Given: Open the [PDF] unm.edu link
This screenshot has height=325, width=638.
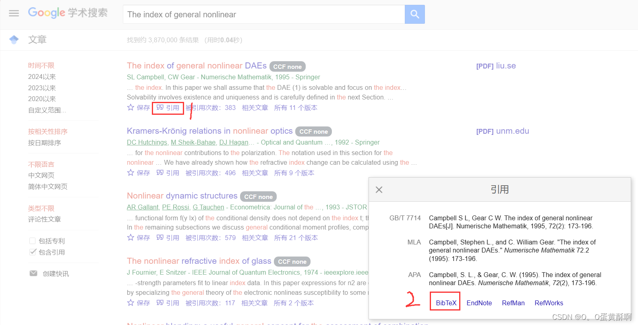Looking at the screenshot, I should pyautogui.click(x=502, y=131).
